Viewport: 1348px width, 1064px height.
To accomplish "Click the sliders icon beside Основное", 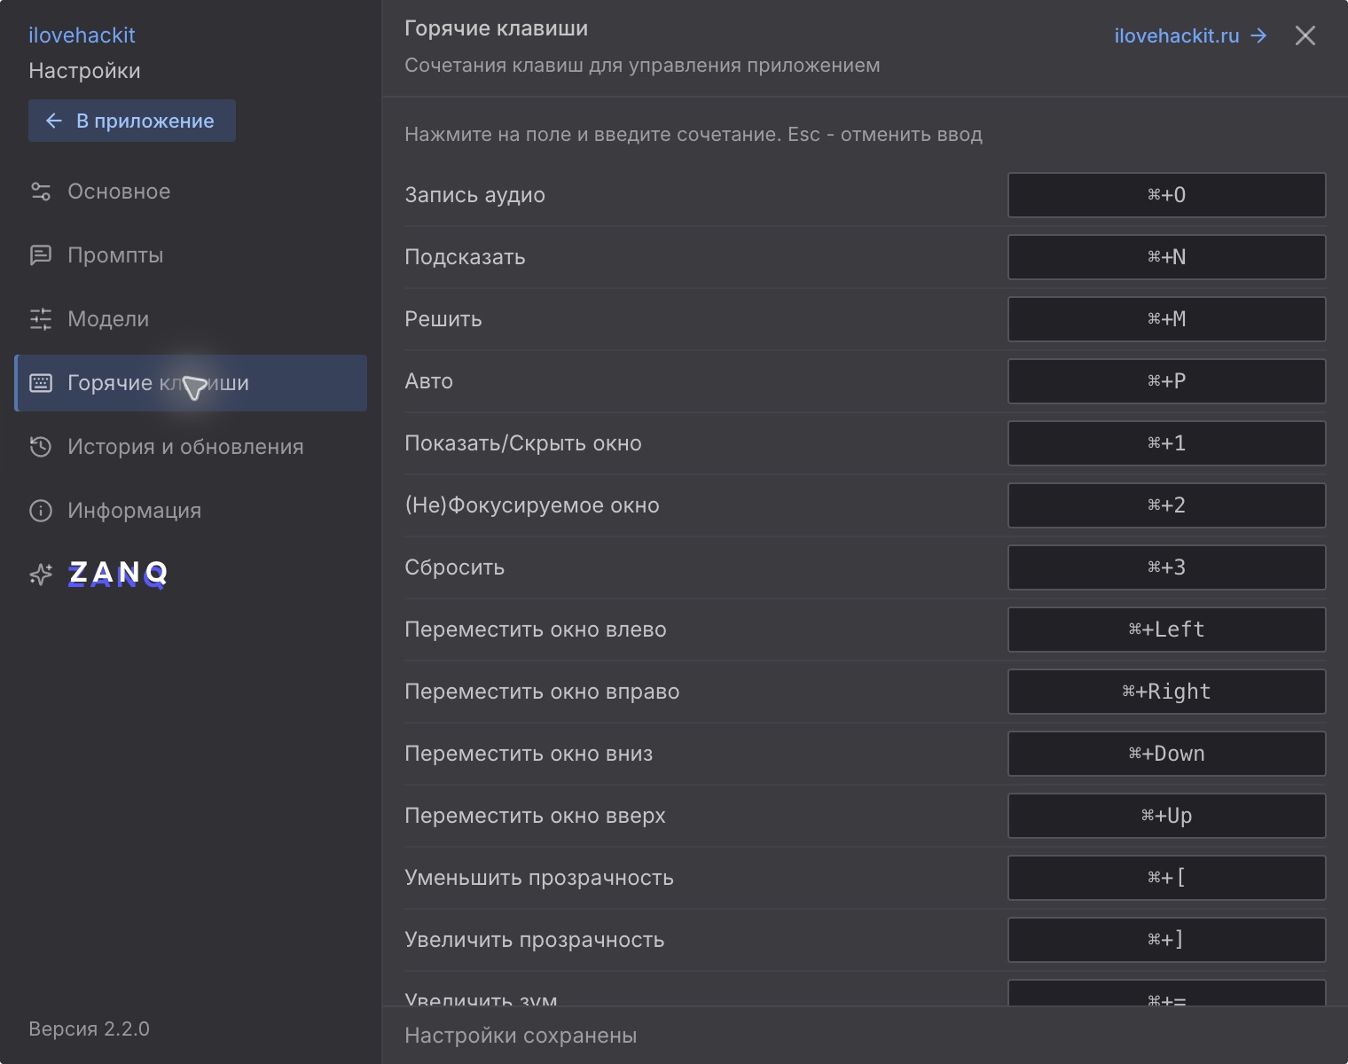I will (41, 192).
